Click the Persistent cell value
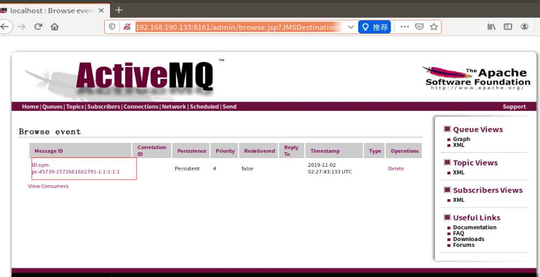540x277 pixels. coord(187,168)
